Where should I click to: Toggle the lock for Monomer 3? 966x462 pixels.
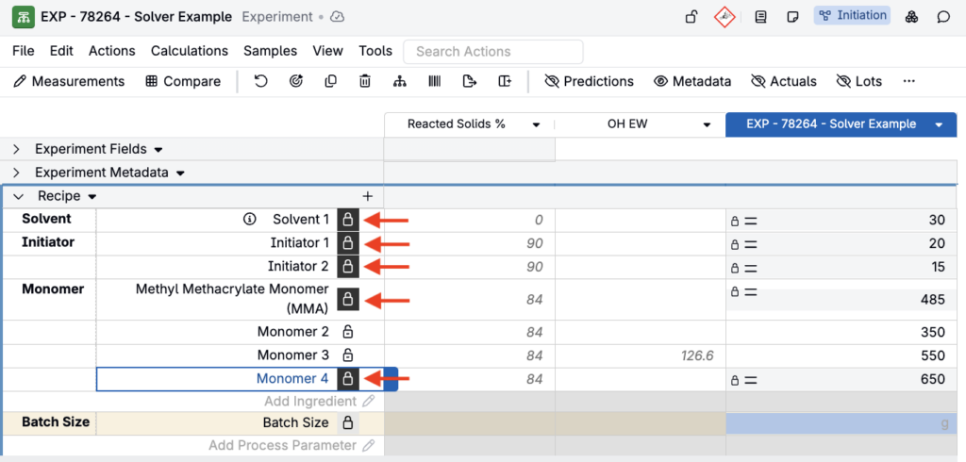click(348, 355)
